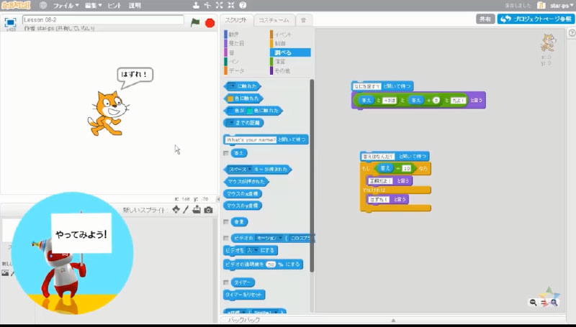Select the 調べる block category
Screen dimensions: 576x327
point(290,52)
